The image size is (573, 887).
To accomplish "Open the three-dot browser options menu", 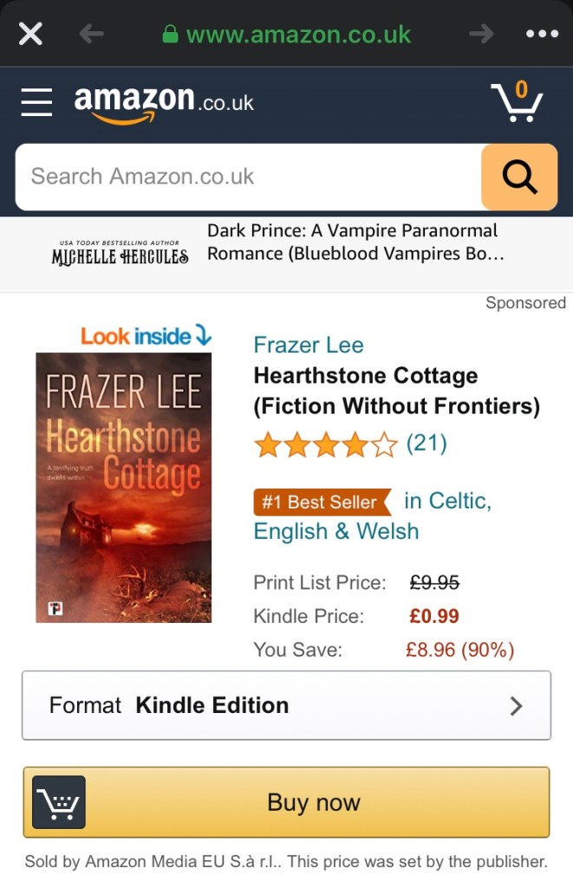I will 542,34.
